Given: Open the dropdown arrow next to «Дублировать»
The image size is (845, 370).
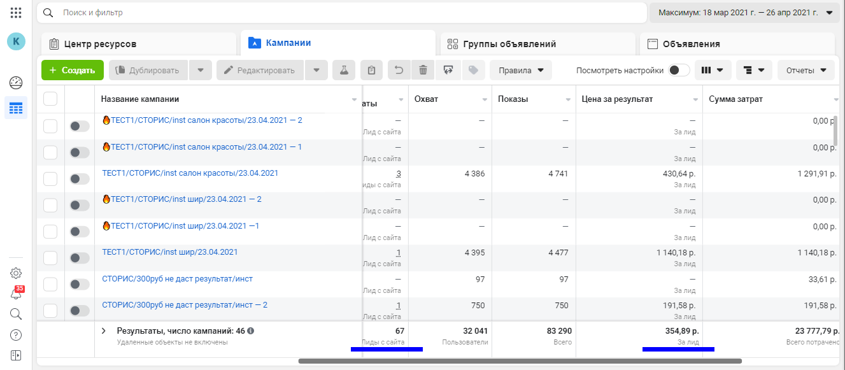Looking at the screenshot, I should point(201,70).
